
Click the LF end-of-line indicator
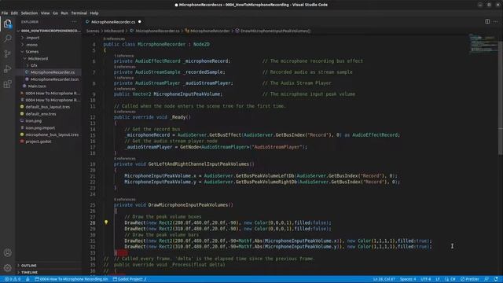coord(438,279)
